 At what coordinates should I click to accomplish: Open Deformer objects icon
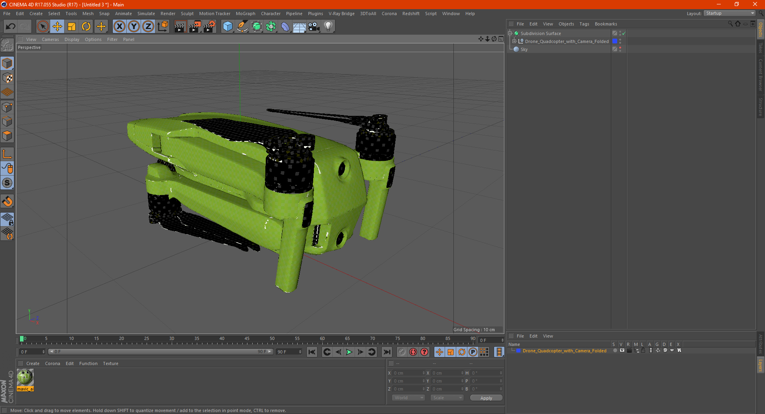[x=285, y=27]
